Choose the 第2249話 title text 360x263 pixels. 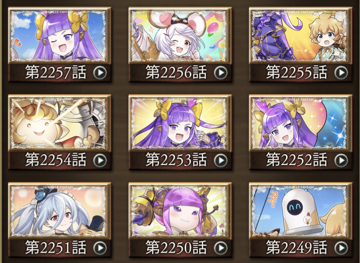click(297, 247)
